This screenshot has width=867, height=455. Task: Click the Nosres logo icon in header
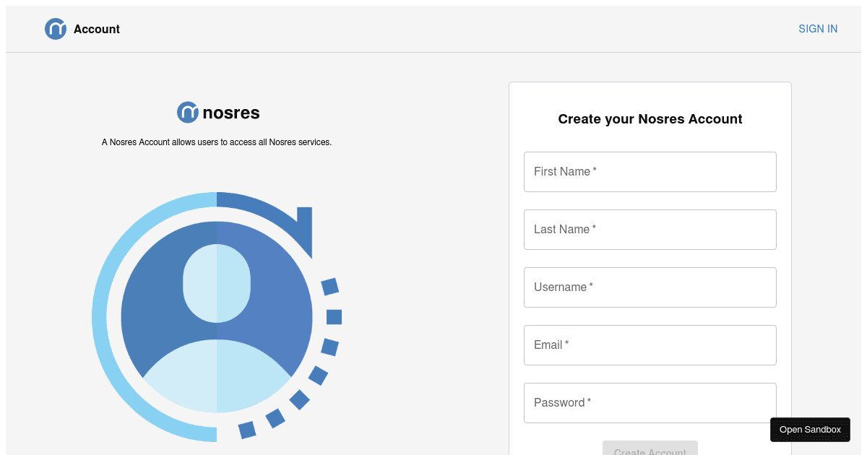[56, 29]
